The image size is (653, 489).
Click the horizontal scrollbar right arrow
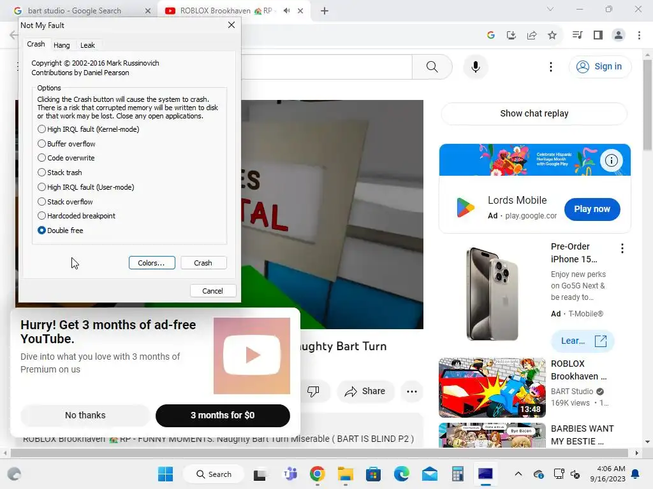click(637, 453)
